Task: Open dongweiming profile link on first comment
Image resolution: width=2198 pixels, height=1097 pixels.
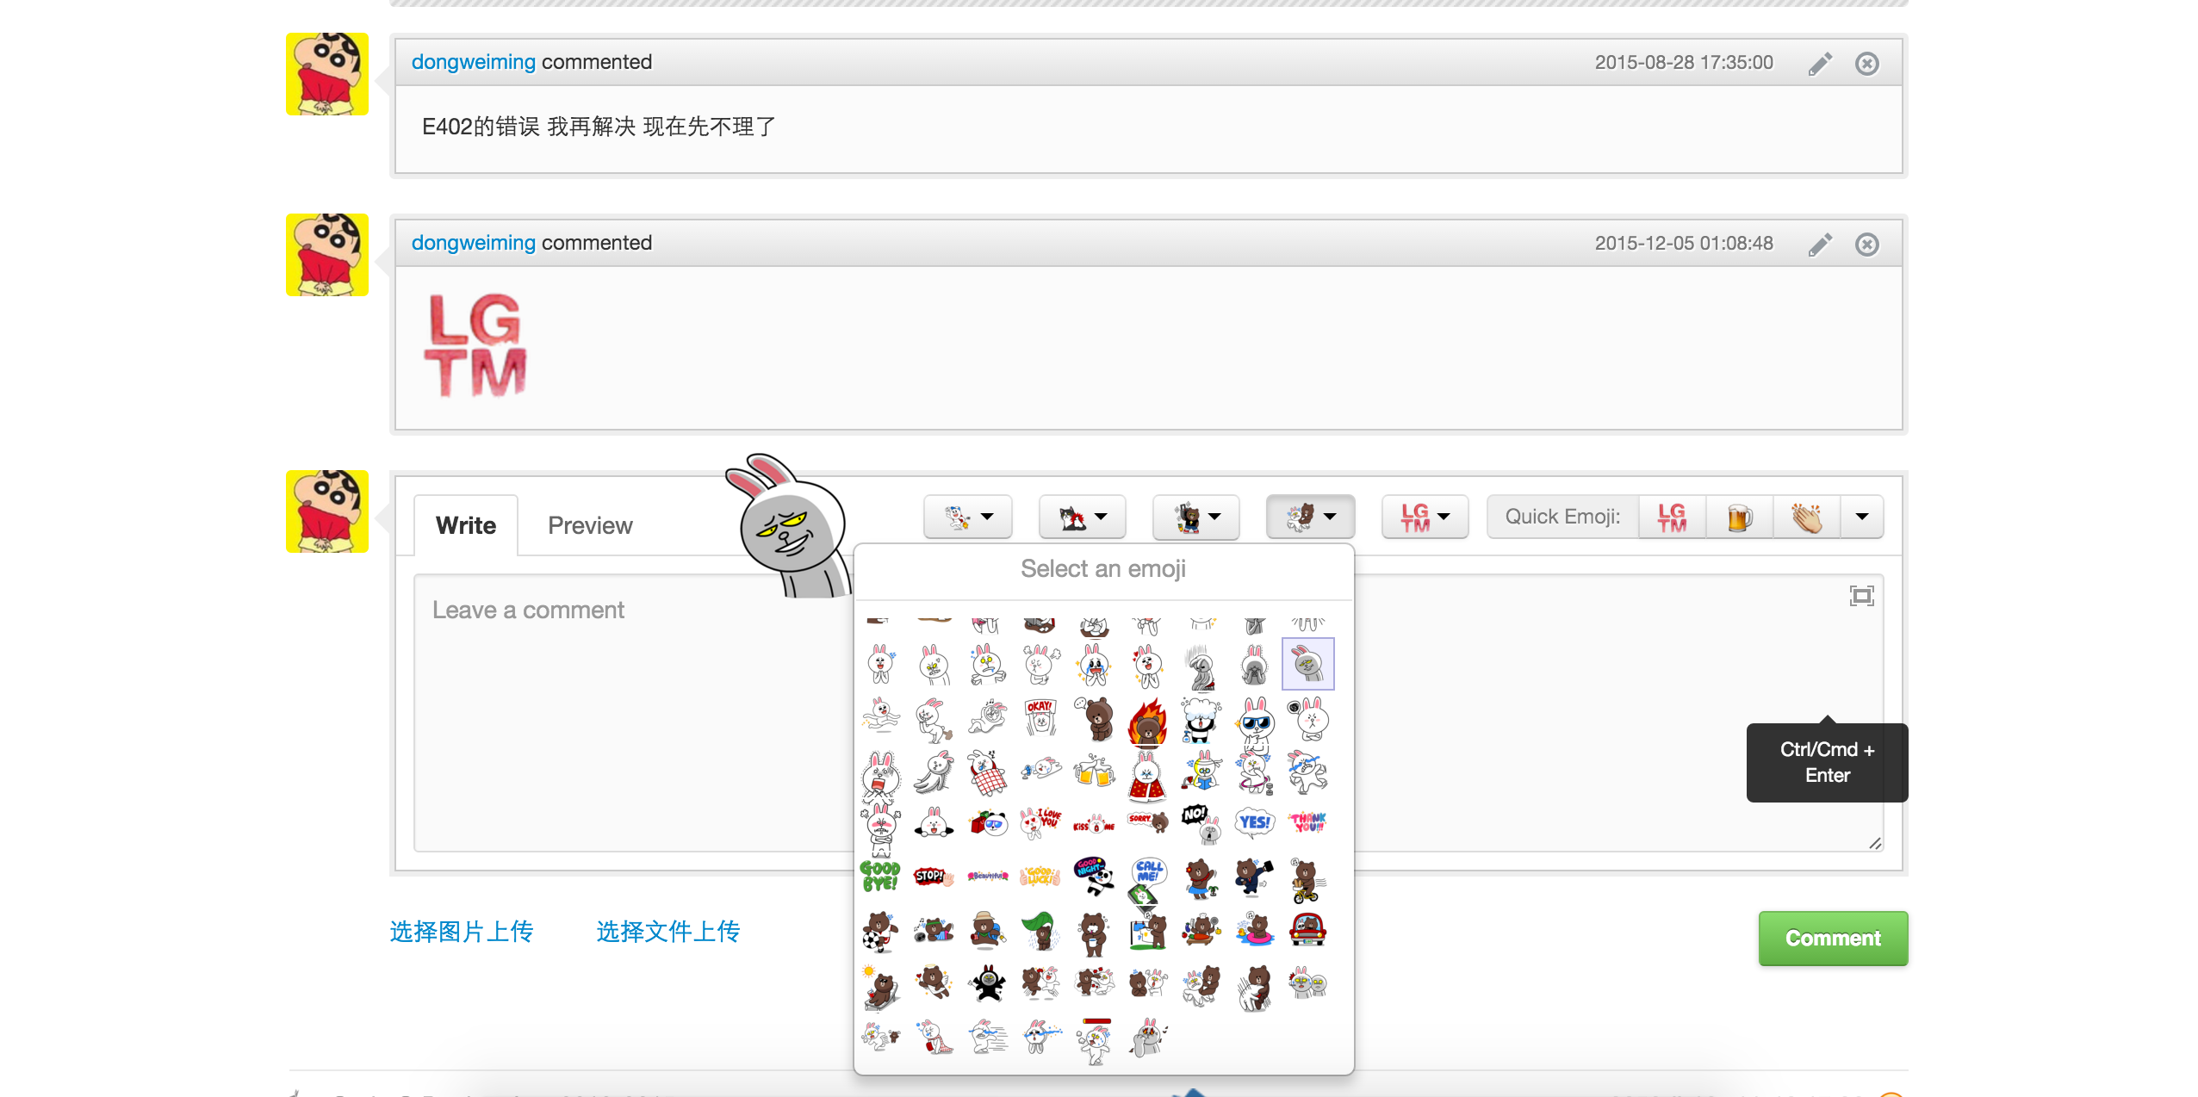Action: click(474, 62)
